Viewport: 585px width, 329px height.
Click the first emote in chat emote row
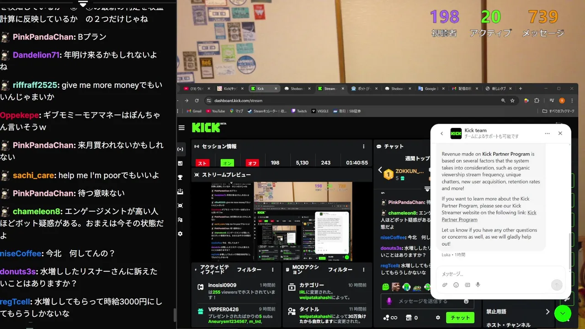pos(386,287)
